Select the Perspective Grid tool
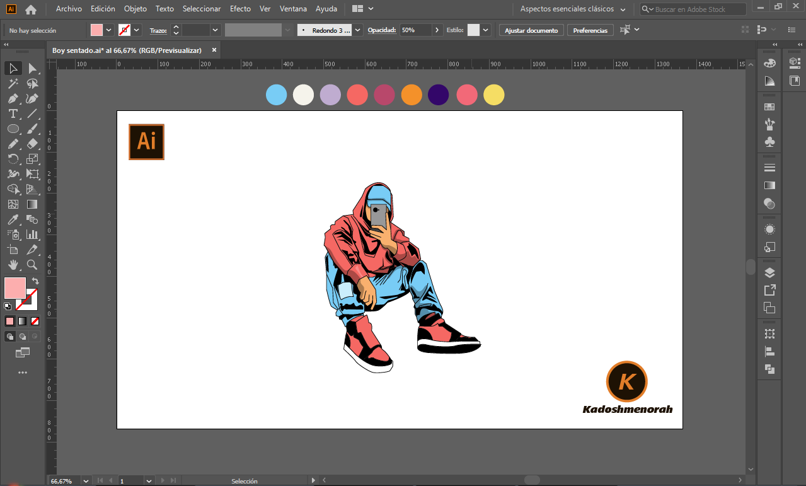 point(32,189)
